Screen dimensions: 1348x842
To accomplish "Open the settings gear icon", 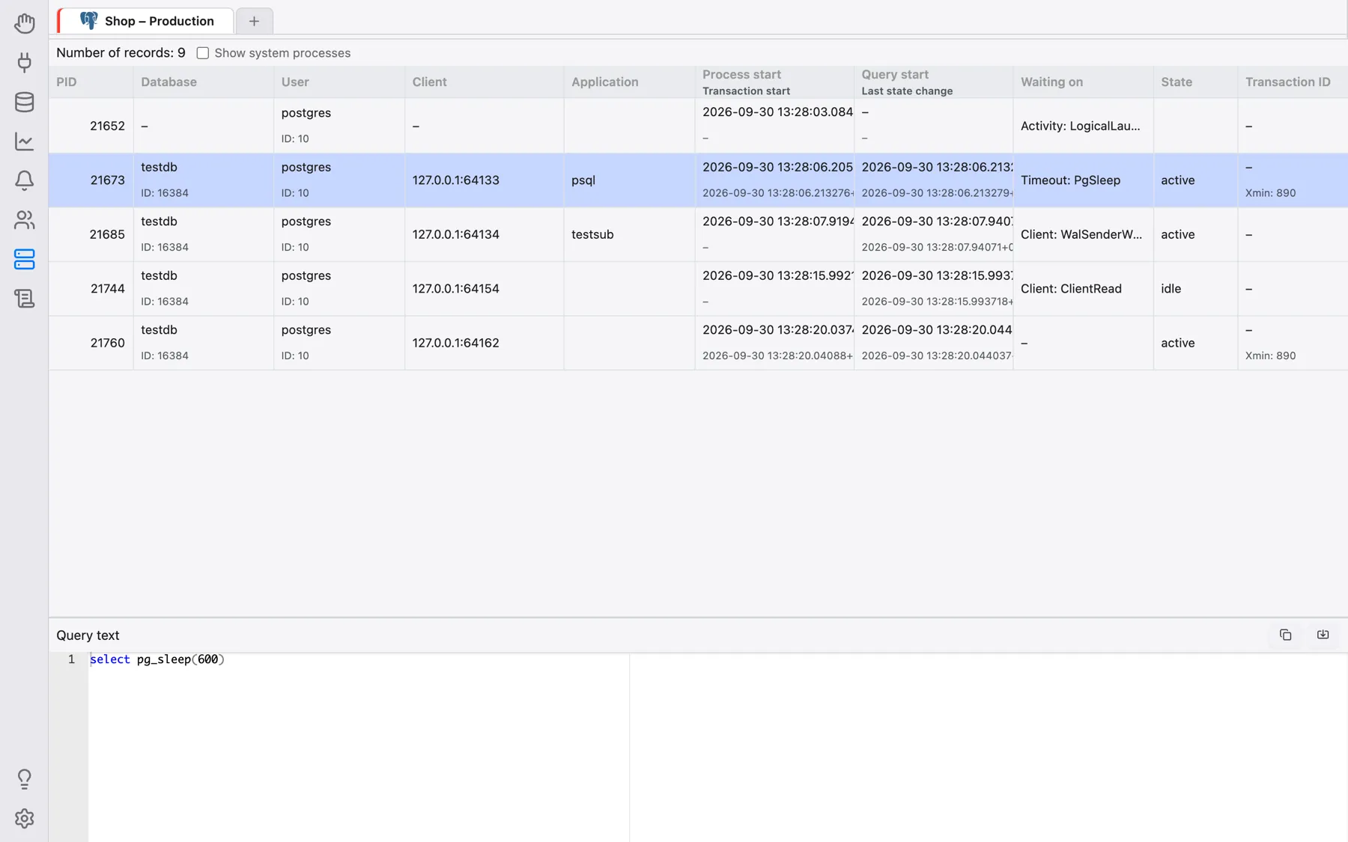I will (24, 818).
